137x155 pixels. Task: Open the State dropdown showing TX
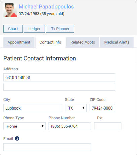click(76, 108)
